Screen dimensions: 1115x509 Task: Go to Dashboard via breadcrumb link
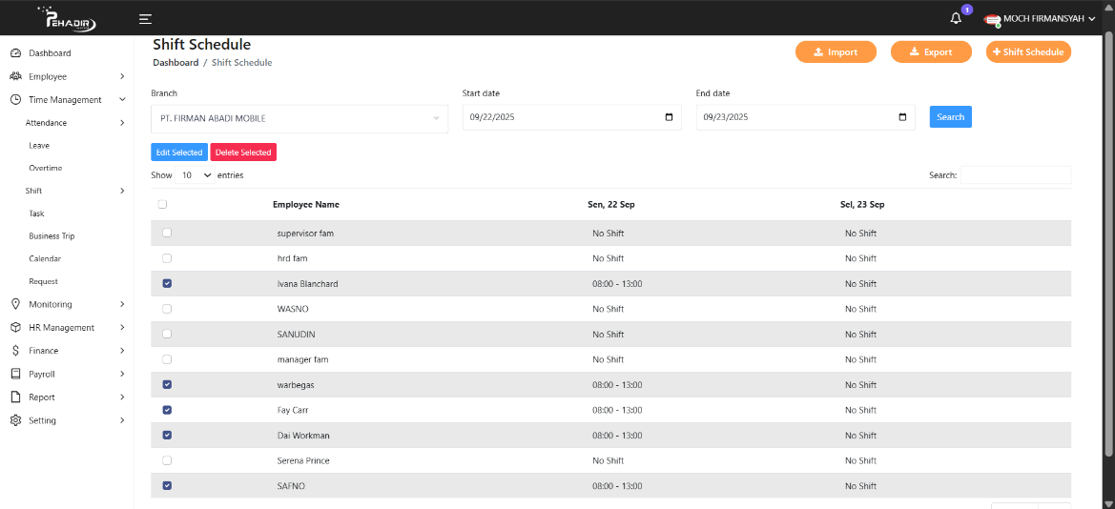[176, 63]
